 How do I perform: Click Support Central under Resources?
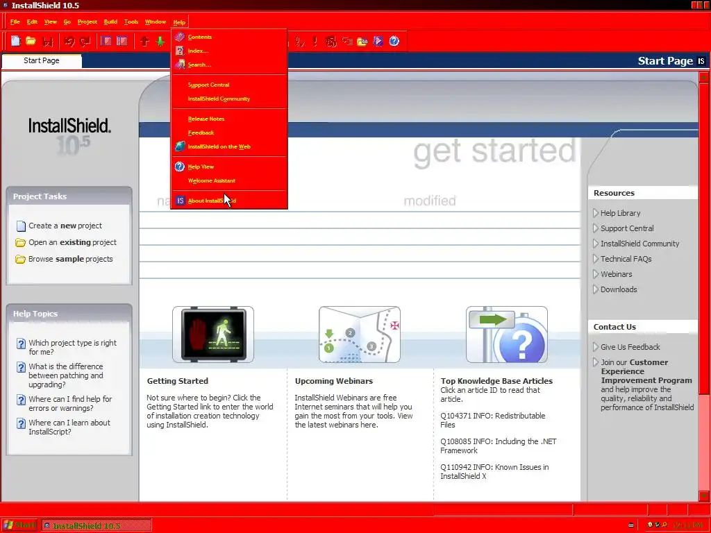coord(627,228)
